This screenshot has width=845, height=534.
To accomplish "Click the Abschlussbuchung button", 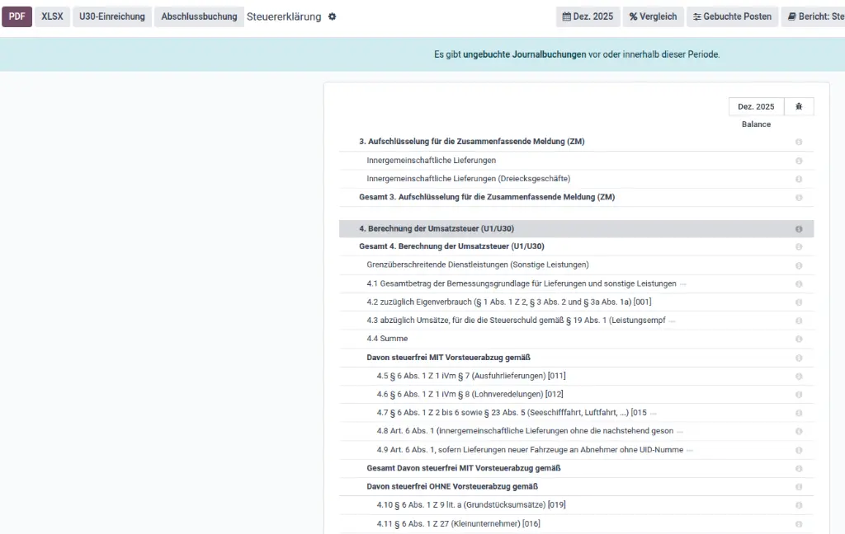I will (199, 16).
